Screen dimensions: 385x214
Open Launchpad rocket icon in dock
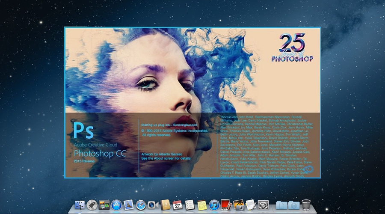(x=92, y=205)
